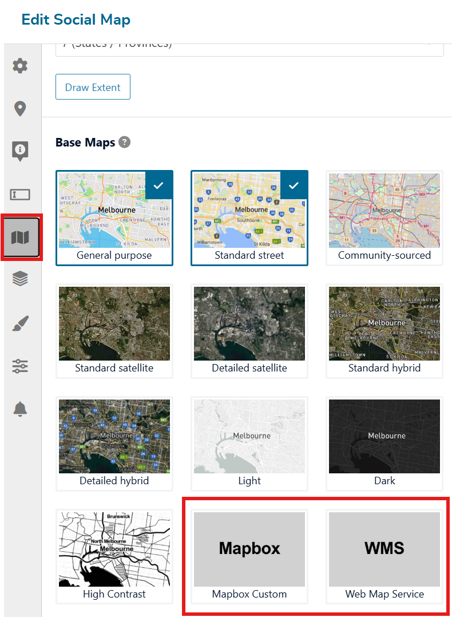This screenshot has width=452, height=617.
Task: Enable the Community-sourced base map
Action: click(384, 217)
